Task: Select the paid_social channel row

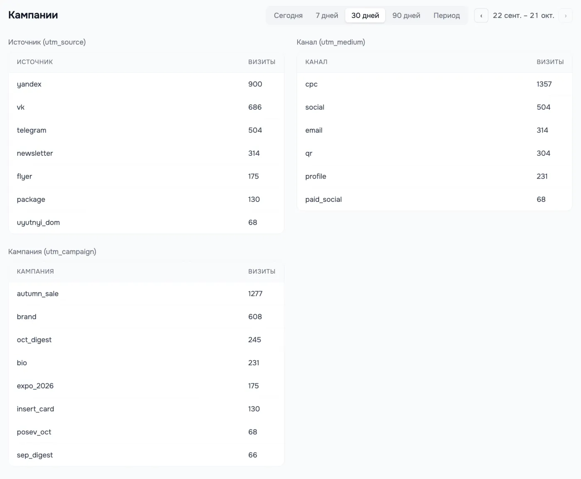Action: [x=435, y=199]
